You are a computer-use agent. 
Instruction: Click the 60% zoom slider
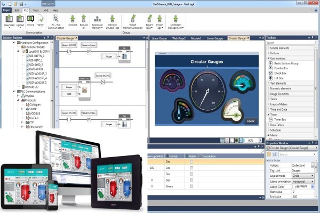[251, 140]
